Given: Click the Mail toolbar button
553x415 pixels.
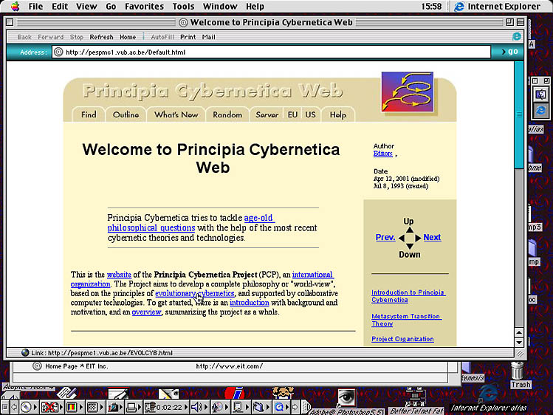Looking at the screenshot, I should pos(208,37).
